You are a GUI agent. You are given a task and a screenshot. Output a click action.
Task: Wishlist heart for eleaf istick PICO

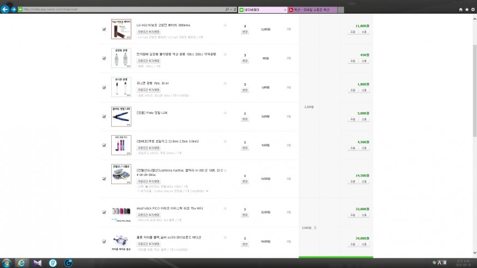pos(225,209)
